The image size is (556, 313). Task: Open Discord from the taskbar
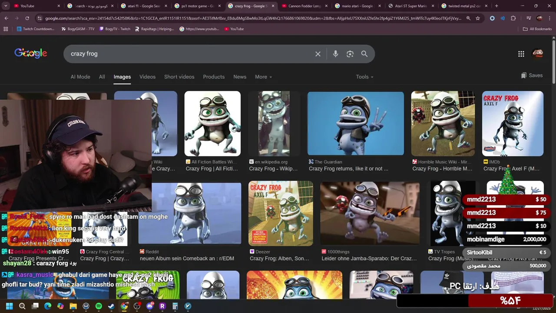click(150, 306)
